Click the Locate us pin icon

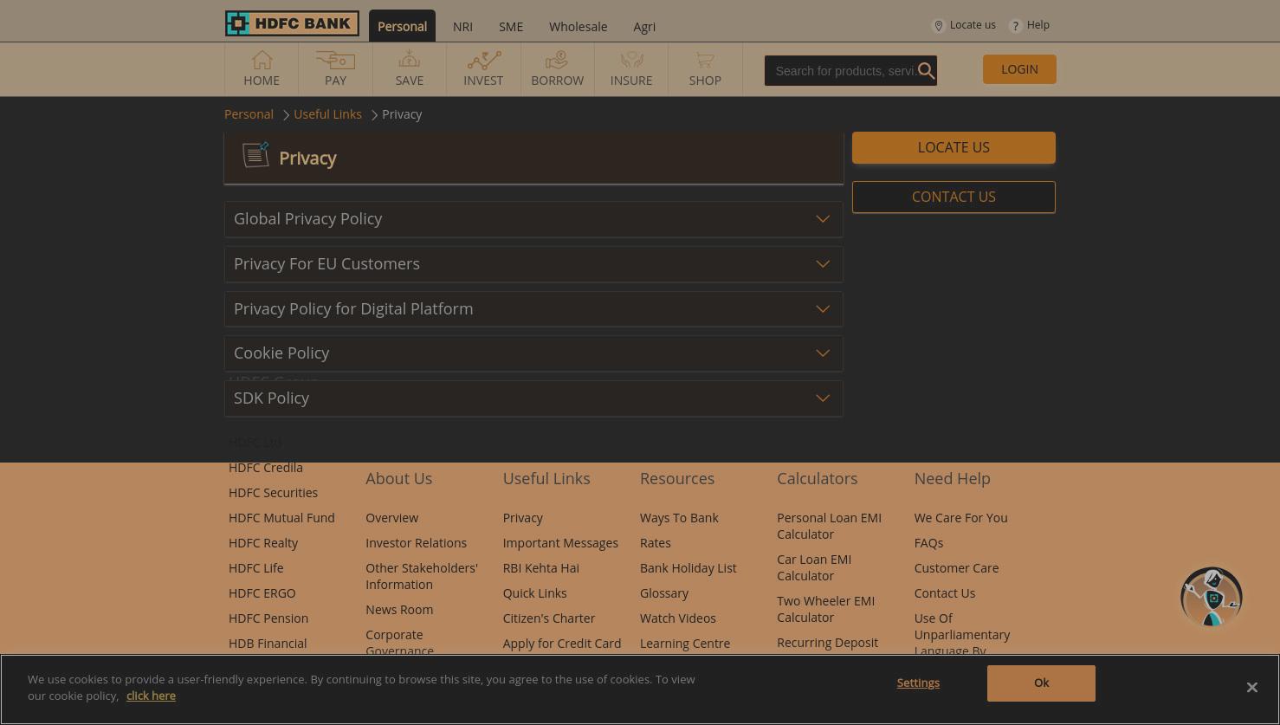click(x=938, y=26)
